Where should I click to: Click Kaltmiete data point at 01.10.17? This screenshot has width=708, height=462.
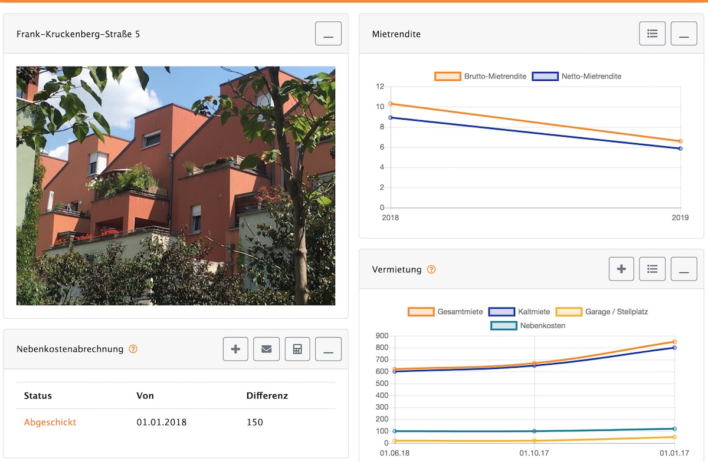point(535,365)
